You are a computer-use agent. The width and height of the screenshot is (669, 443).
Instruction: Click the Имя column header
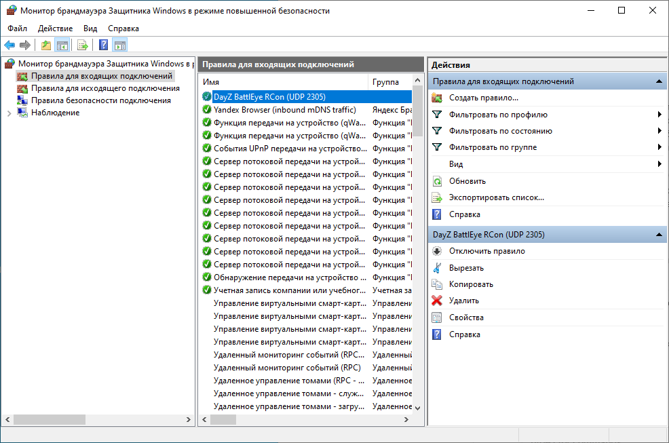coord(284,82)
